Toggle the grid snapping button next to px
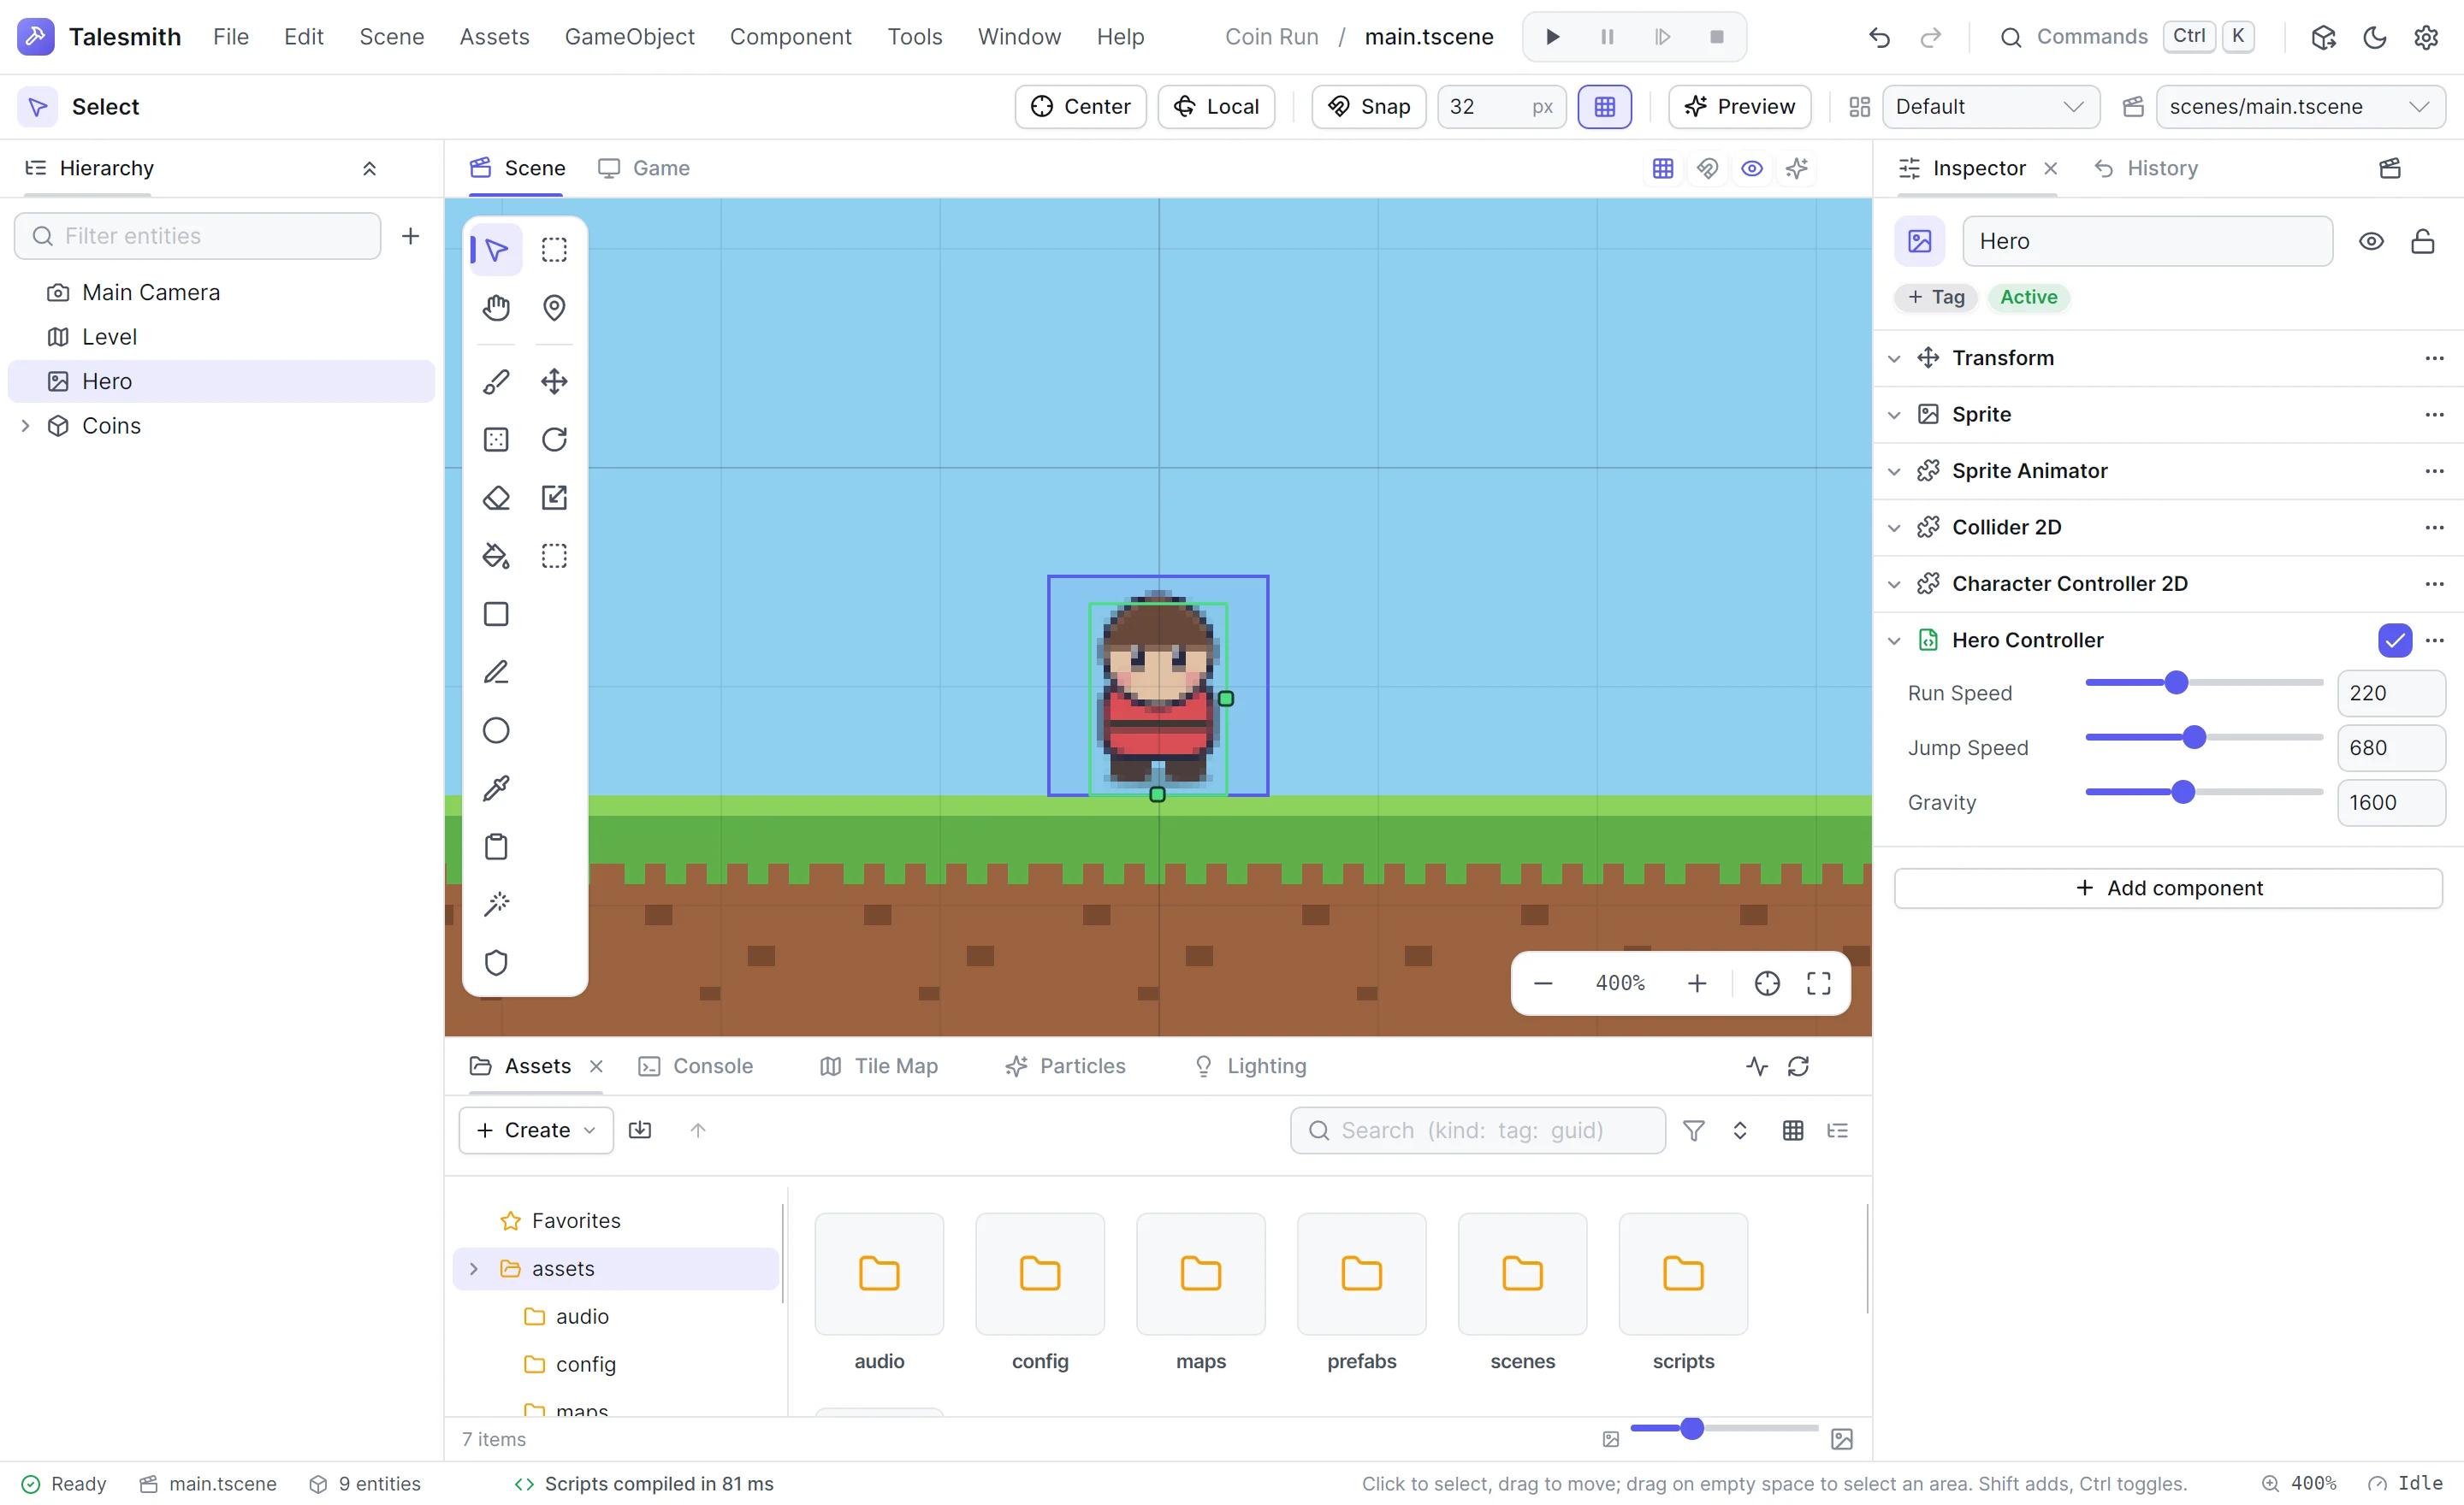This screenshot has width=2464, height=1505. coord(1604,106)
